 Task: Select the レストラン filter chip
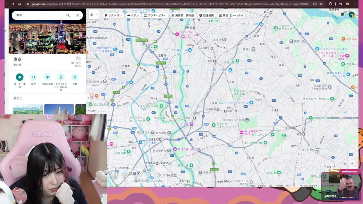[113, 16]
